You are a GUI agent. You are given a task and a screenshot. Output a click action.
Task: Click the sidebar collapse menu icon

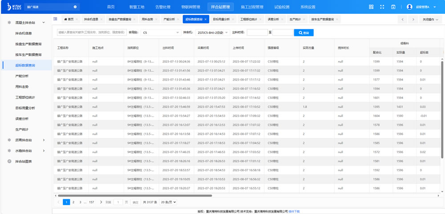[x=55, y=19]
